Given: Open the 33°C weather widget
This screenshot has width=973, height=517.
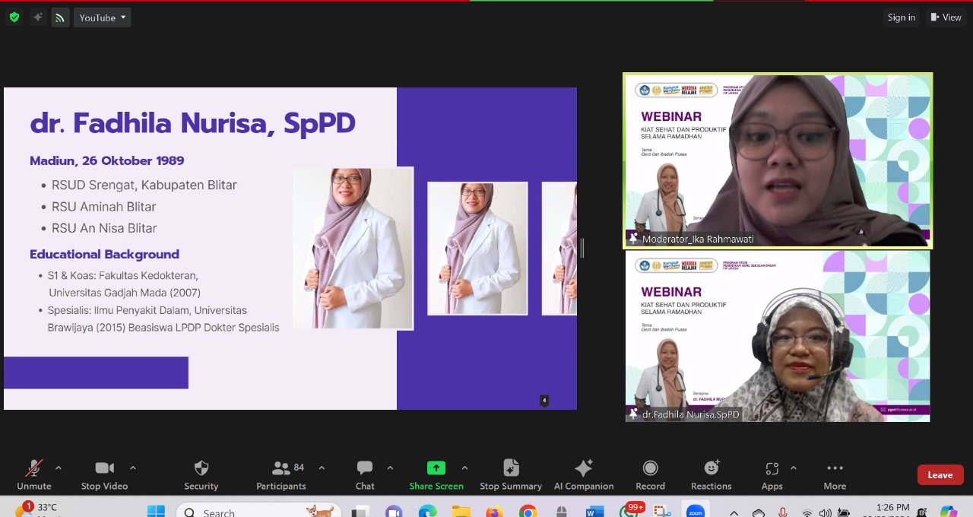Looking at the screenshot, I should (x=36, y=509).
